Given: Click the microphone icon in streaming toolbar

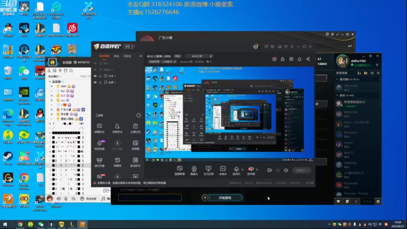Looking at the screenshot, I should tap(236, 169).
